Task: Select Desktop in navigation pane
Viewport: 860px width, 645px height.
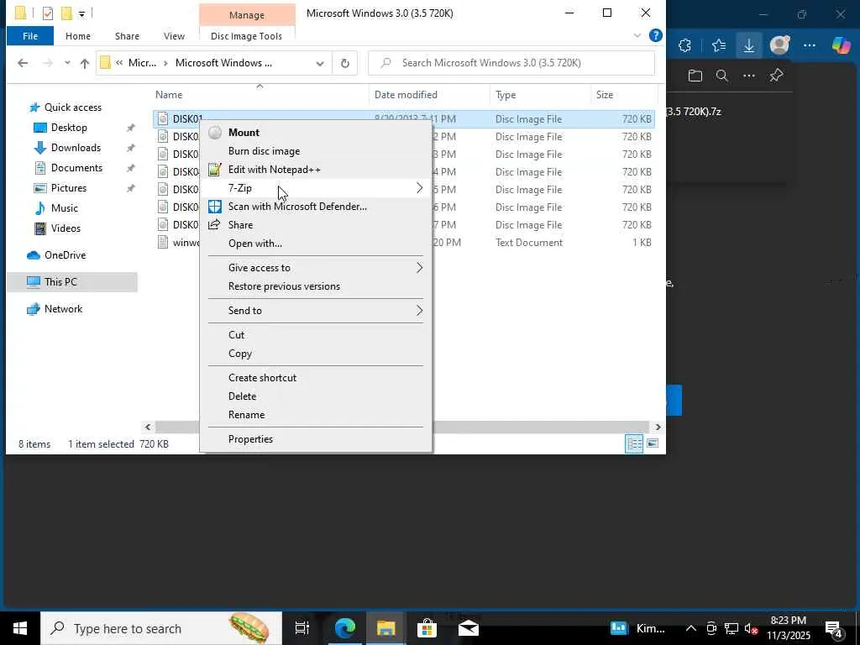Action: click(69, 128)
